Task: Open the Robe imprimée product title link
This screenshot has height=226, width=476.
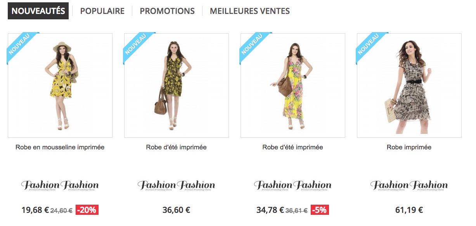Action: tap(409, 147)
